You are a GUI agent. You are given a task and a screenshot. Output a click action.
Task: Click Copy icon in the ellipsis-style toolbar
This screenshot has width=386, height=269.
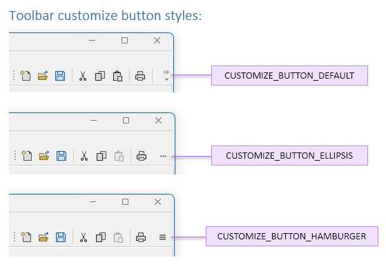102,156
